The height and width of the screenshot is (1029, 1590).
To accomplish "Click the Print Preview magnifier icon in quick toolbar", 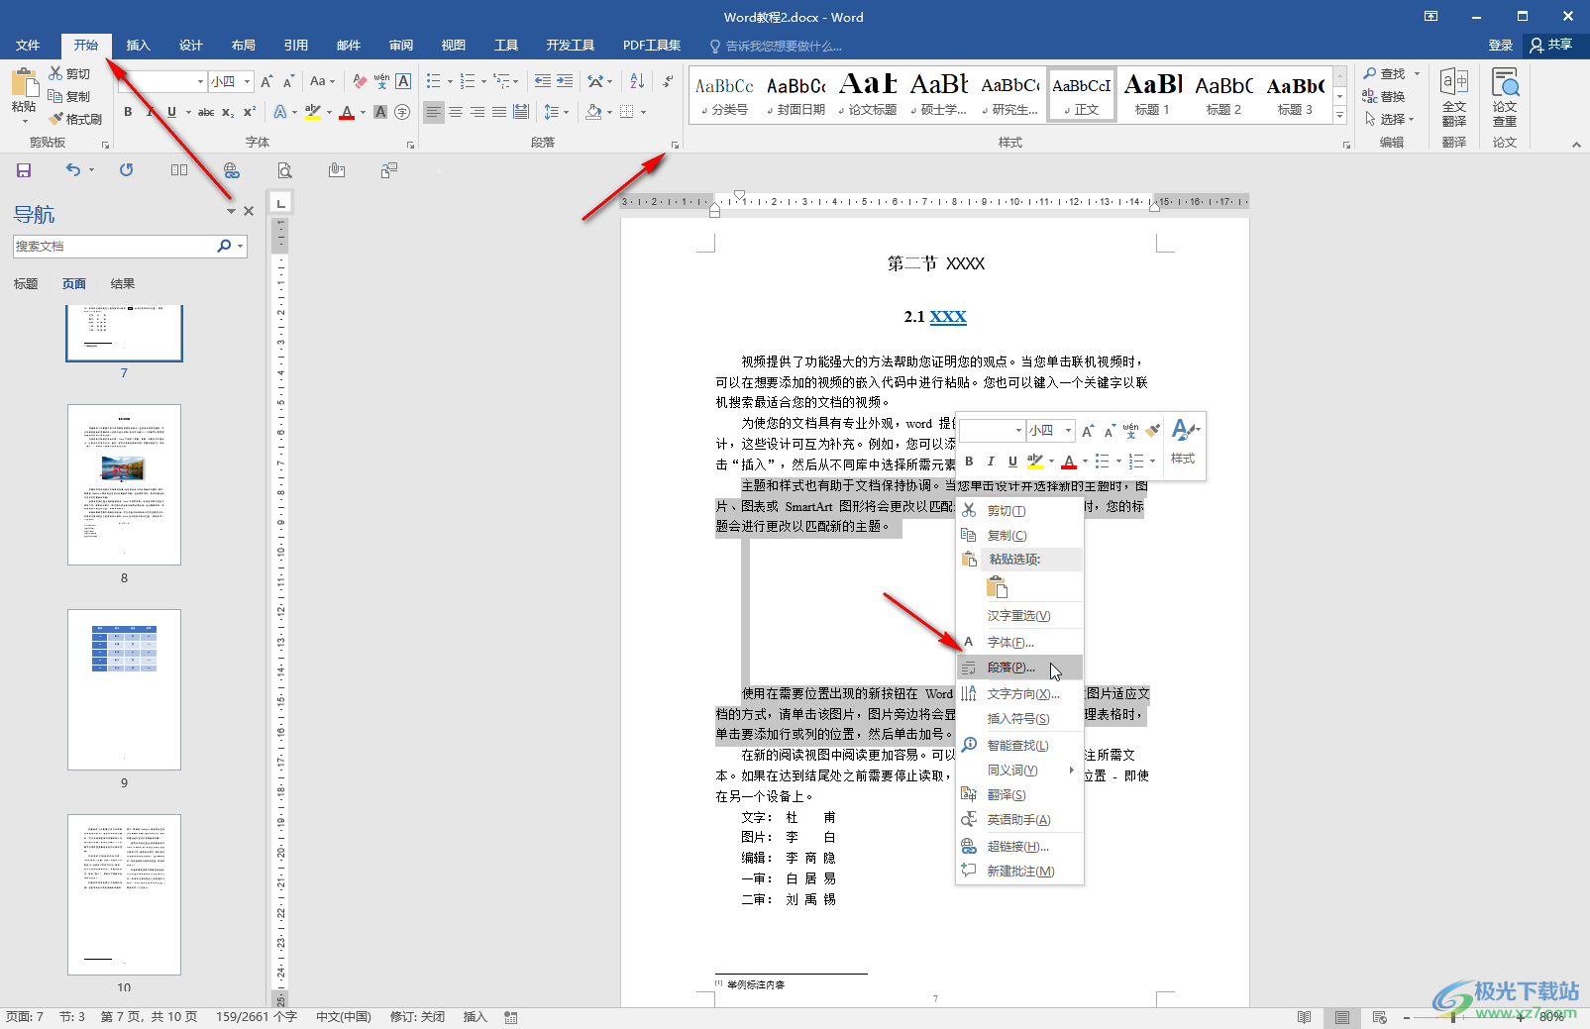I will point(284,170).
